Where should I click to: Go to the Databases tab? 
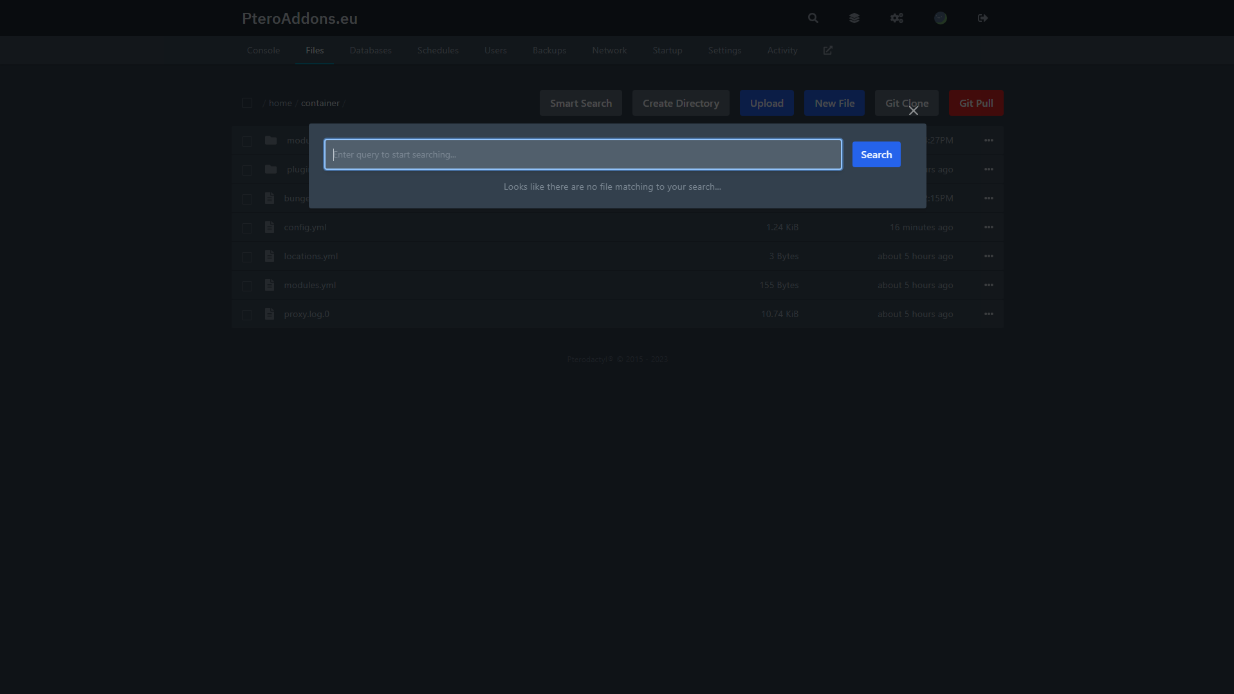pos(370,50)
